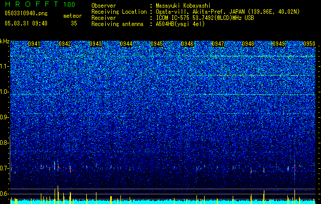The width and height of the screenshot is (321, 204).
Task: Click the 0.6 kHz axis label
Action: (4, 194)
